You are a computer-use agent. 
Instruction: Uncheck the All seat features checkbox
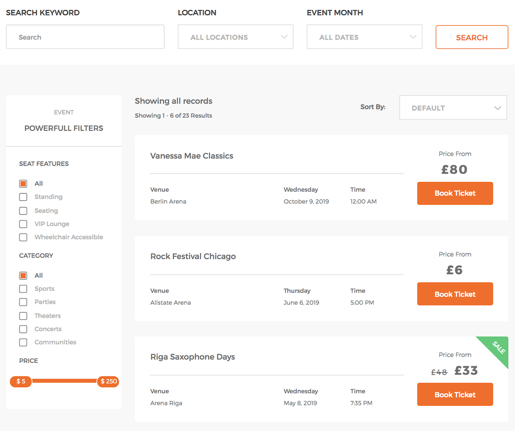pos(23,184)
